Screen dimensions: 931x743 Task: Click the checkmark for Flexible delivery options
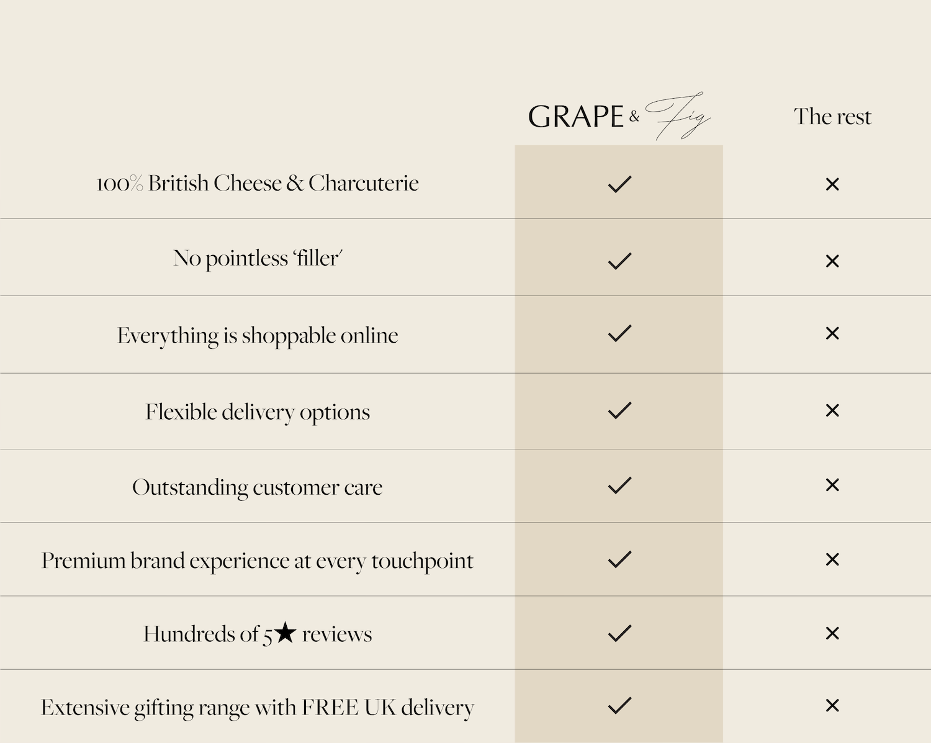coord(619,410)
